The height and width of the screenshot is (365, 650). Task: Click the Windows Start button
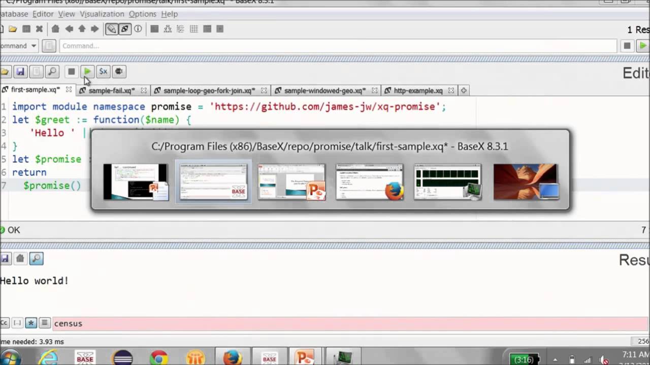10,358
